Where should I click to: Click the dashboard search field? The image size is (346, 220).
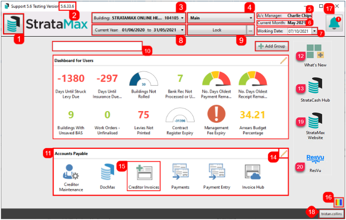pyautogui.click(x=97, y=46)
